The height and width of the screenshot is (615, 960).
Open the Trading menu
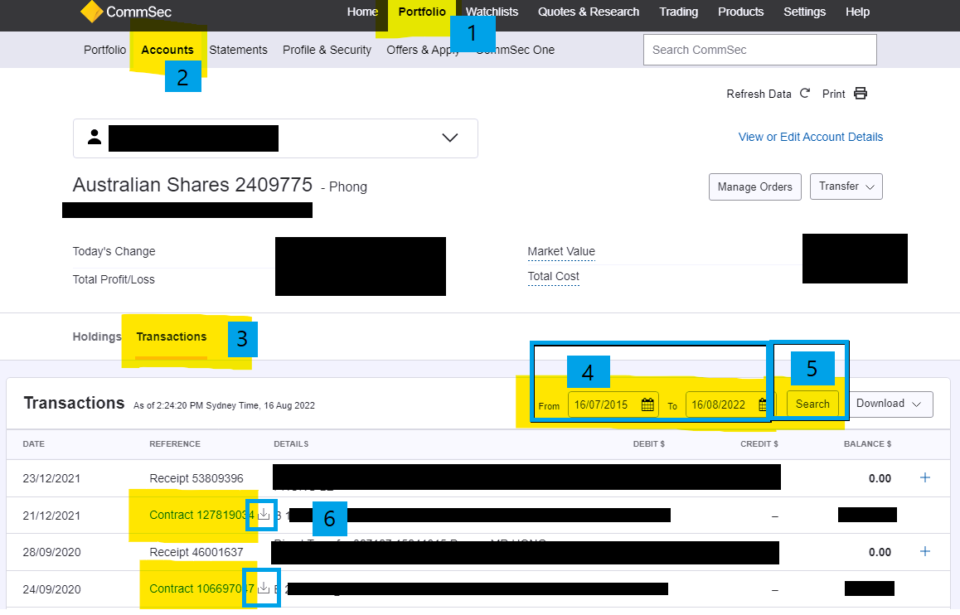(x=678, y=12)
